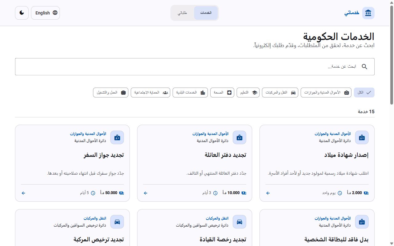
Task: Filter by التعليم chip
Action: coord(248,93)
